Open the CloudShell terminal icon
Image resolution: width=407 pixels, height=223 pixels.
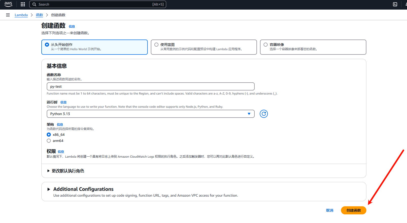coord(395,4)
